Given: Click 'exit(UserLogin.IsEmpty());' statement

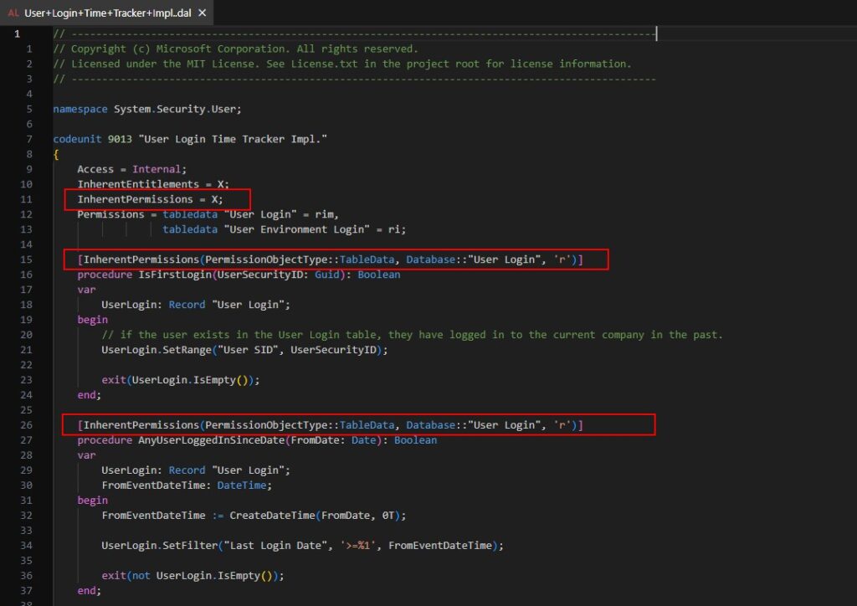Looking at the screenshot, I should click(x=181, y=380).
